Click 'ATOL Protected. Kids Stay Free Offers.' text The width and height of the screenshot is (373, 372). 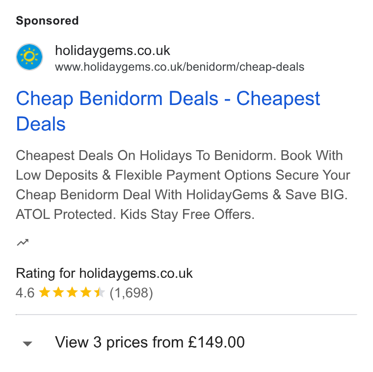click(135, 214)
